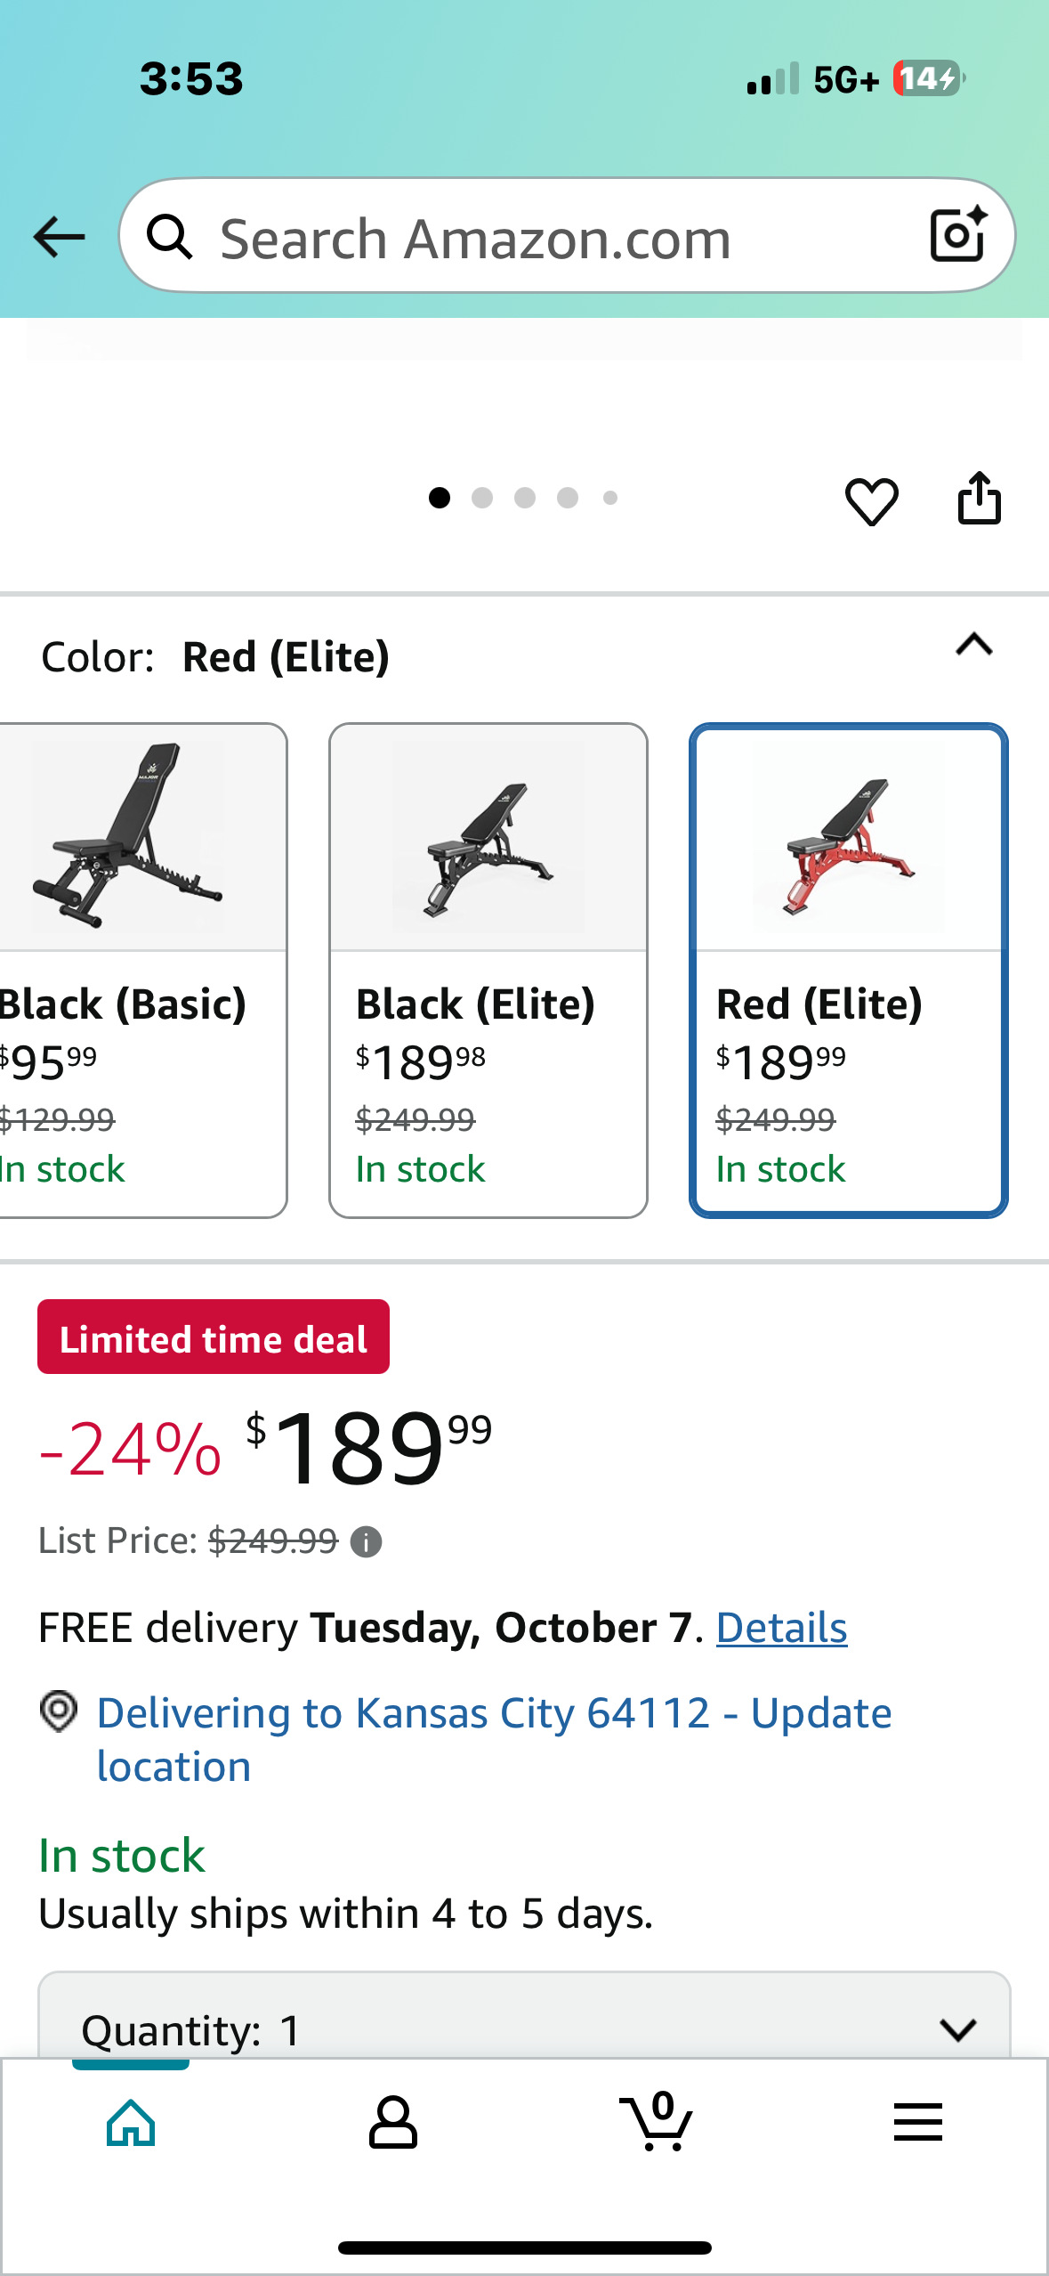Image resolution: width=1049 pixels, height=2276 pixels.
Task: Open list price info icon
Action: (x=366, y=1541)
